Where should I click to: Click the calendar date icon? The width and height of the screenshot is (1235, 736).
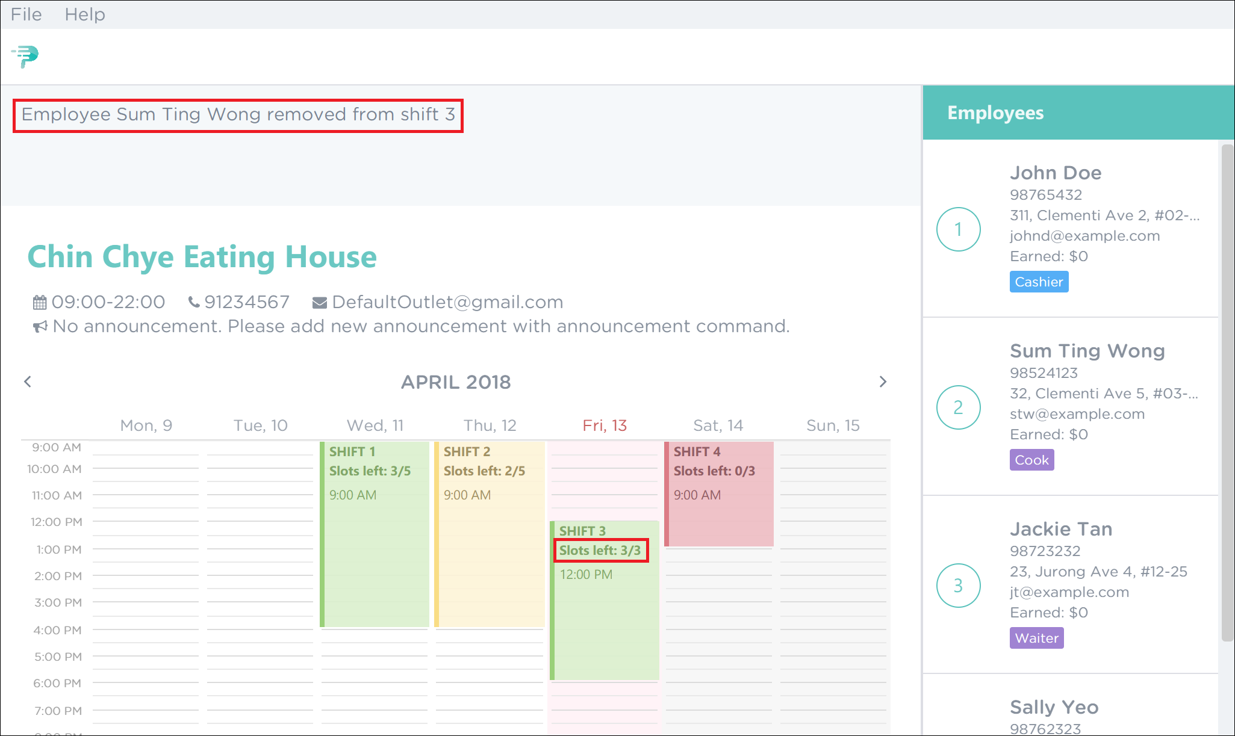pyautogui.click(x=35, y=302)
